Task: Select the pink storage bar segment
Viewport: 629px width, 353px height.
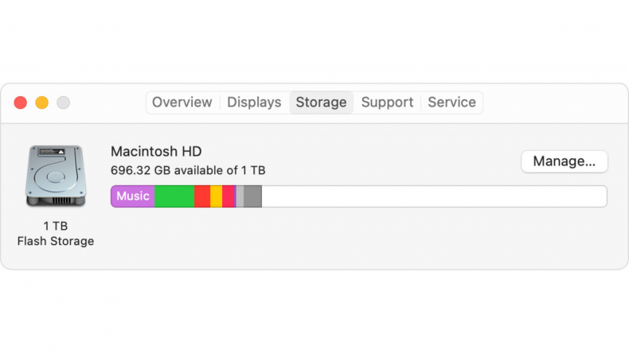Action: pos(229,196)
